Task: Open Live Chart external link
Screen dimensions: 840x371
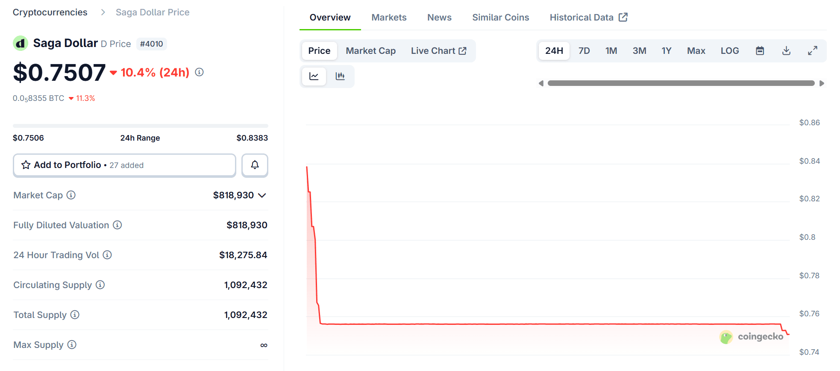Action: click(x=439, y=51)
